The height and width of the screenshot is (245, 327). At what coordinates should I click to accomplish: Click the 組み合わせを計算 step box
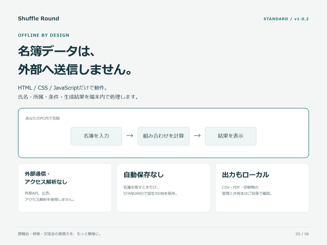point(163,136)
